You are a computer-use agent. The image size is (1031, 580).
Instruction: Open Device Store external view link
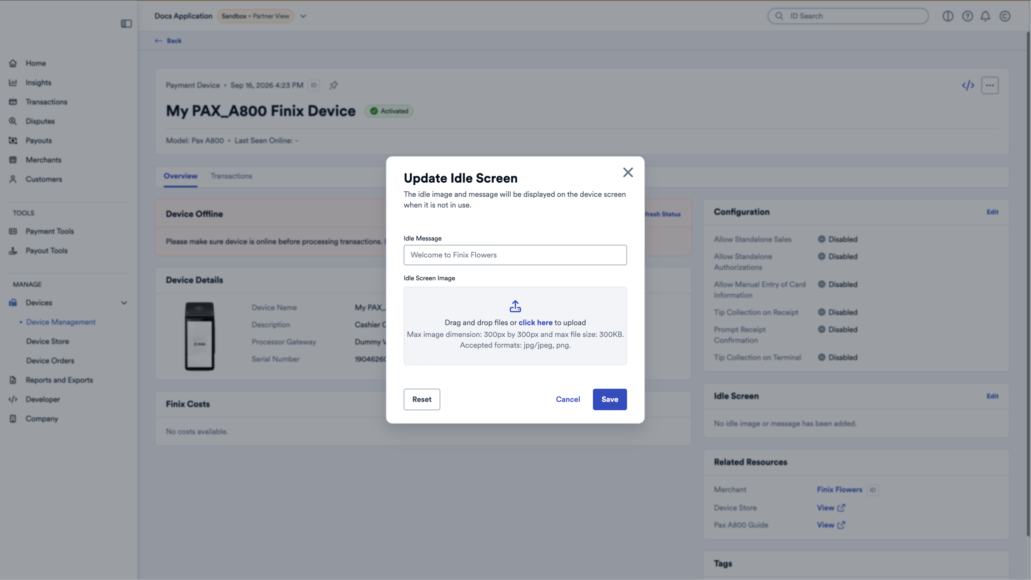[831, 508]
